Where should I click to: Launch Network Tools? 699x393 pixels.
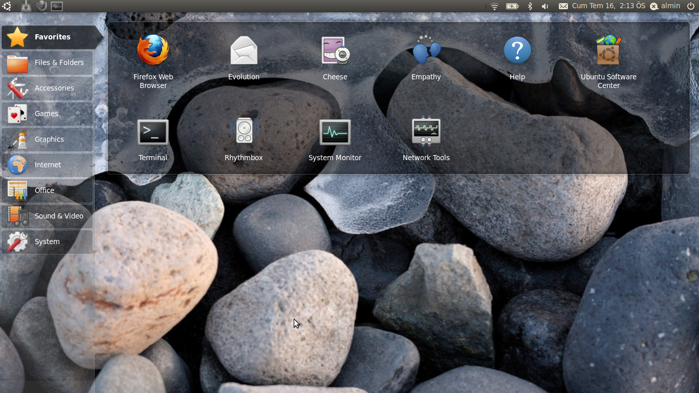click(x=426, y=140)
